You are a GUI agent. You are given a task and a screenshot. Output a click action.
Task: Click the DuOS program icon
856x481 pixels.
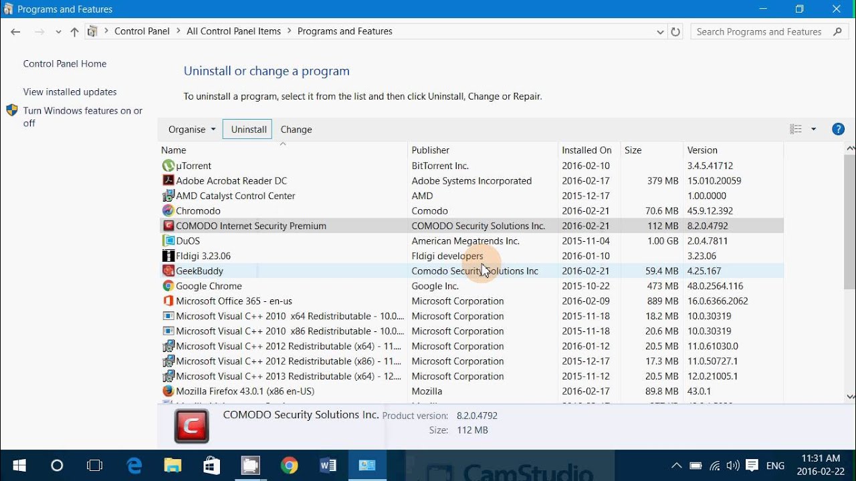169,240
